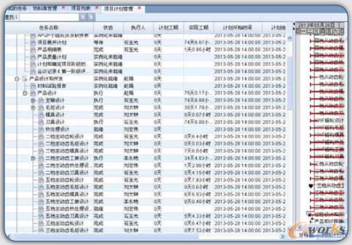Click the 产品设计和开发 group icon
352x245 pixels.
(25, 79)
